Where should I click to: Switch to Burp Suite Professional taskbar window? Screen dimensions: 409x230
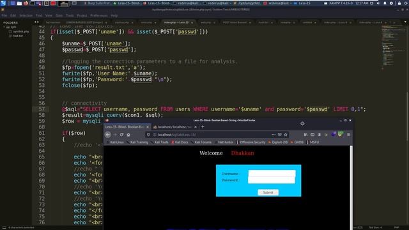[x=98, y=3]
